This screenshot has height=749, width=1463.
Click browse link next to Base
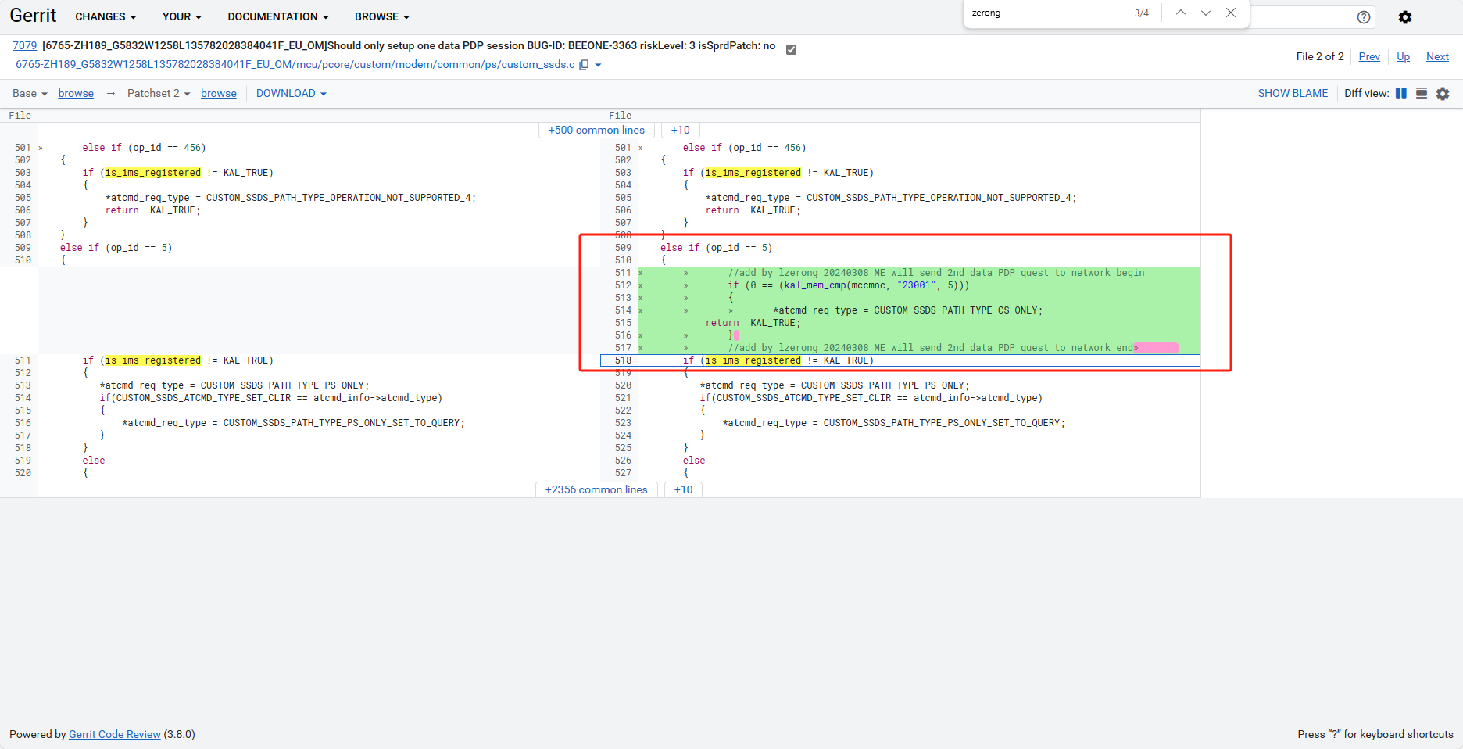76,93
